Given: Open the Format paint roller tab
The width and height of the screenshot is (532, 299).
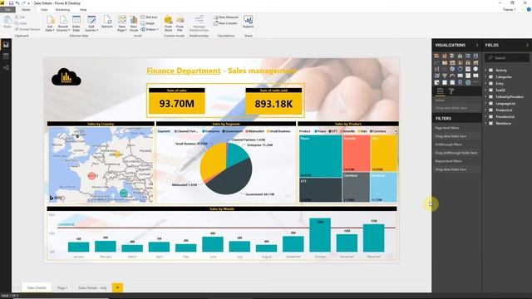Looking at the screenshot, I should point(451,91).
